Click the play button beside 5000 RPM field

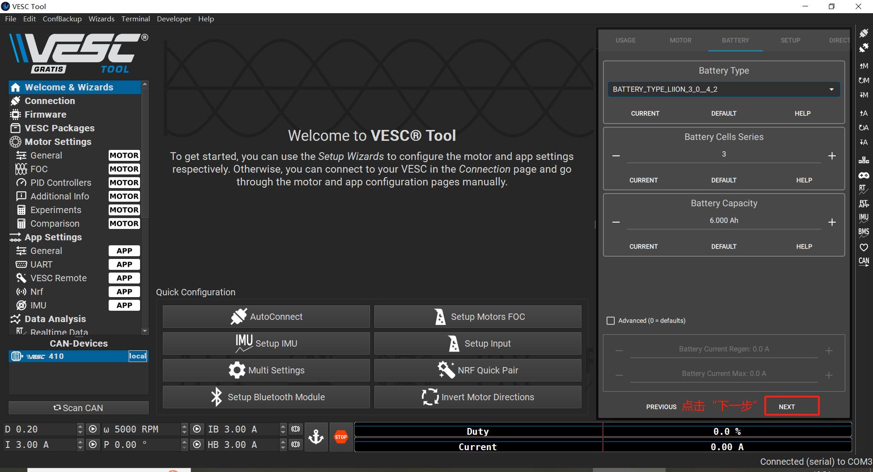click(197, 429)
